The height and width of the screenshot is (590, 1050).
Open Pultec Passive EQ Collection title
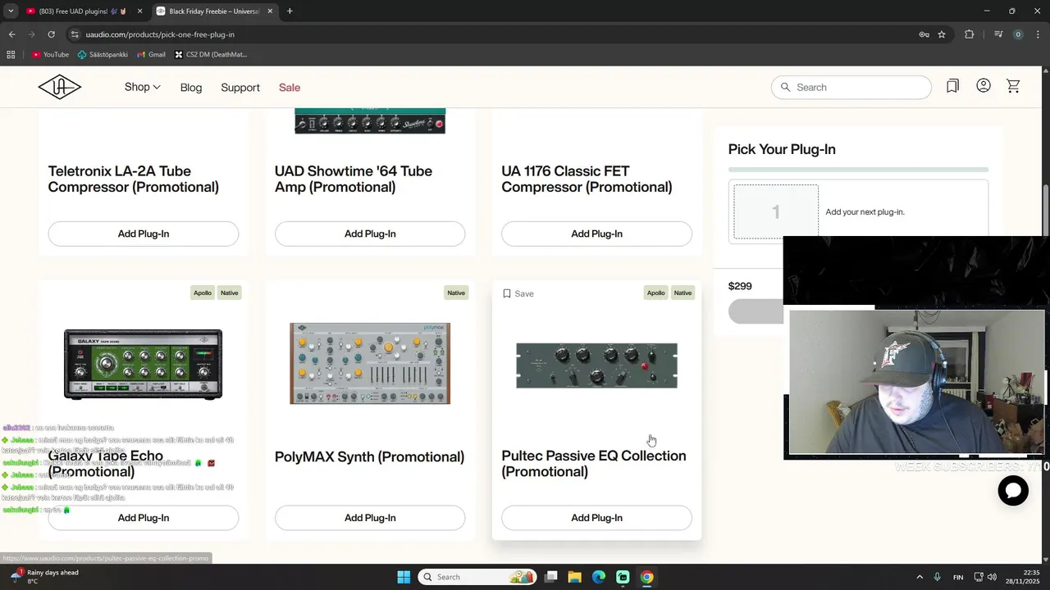point(594,464)
